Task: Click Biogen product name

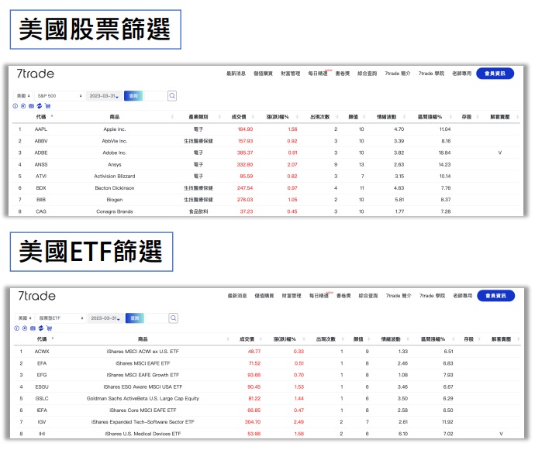Action: pyautogui.click(x=115, y=200)
